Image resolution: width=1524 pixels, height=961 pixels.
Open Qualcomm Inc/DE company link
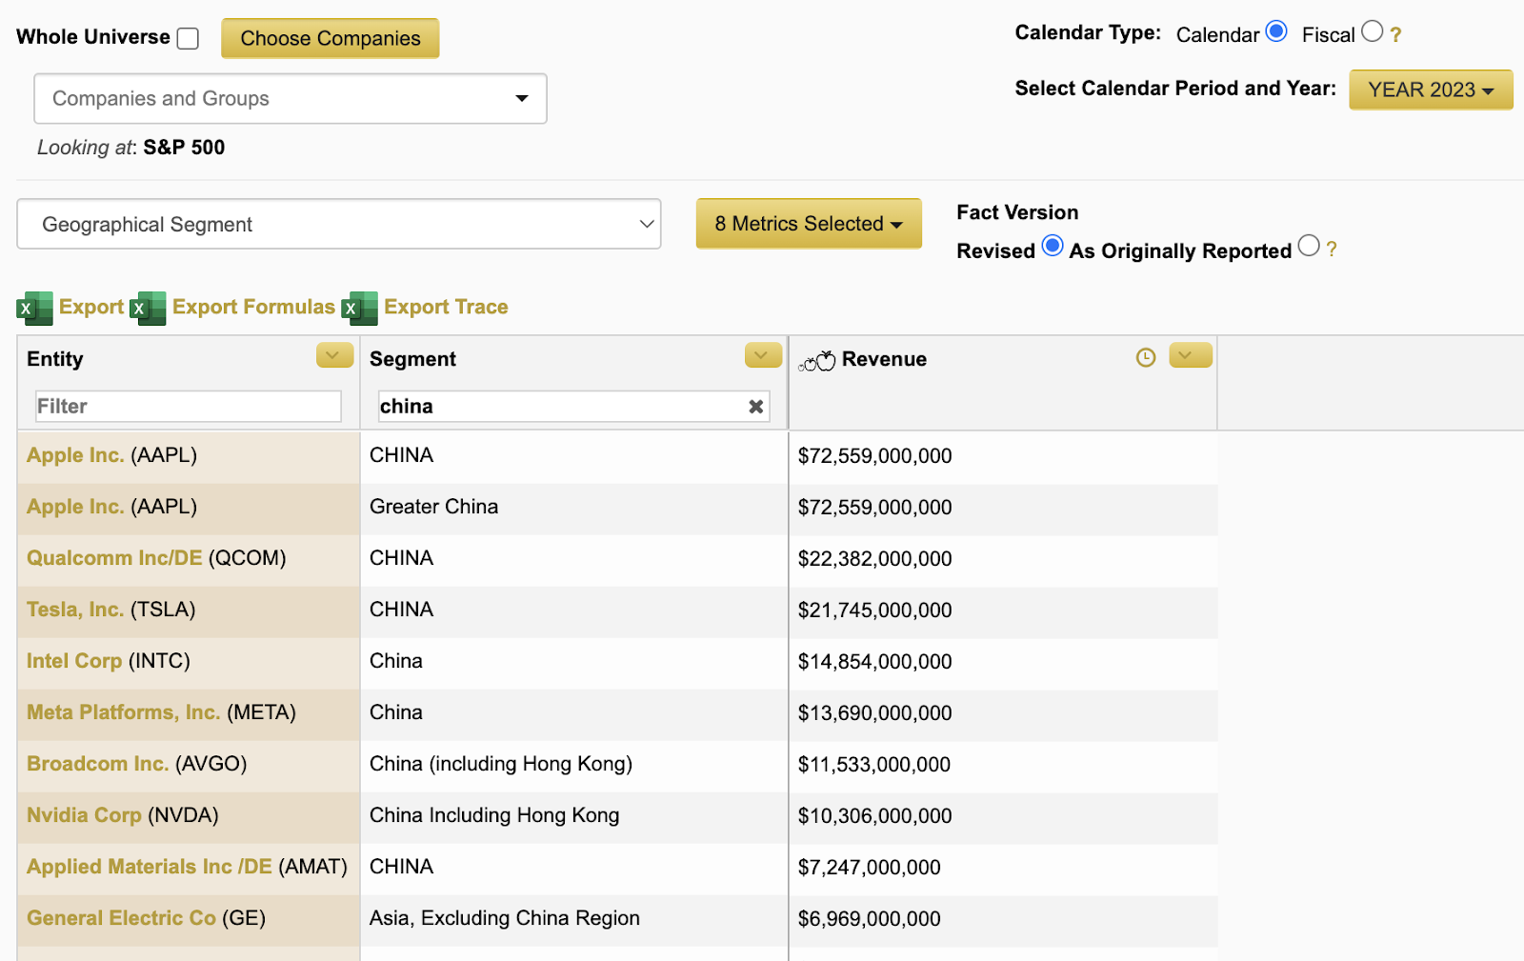point(114,558)
